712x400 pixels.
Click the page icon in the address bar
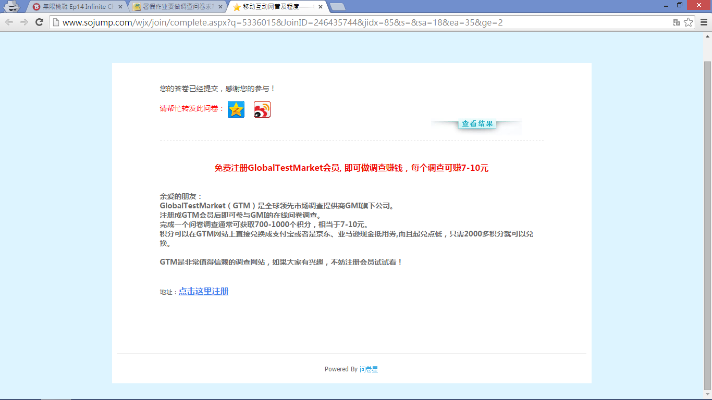point(55,22)
